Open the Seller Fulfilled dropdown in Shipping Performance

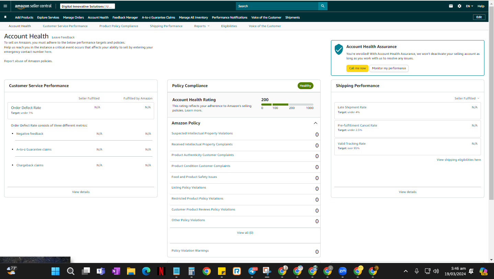coord(467,98)
